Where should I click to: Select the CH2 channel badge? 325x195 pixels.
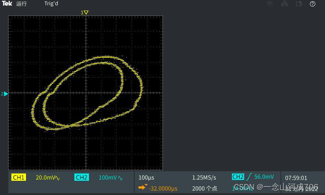coord(82,178)
